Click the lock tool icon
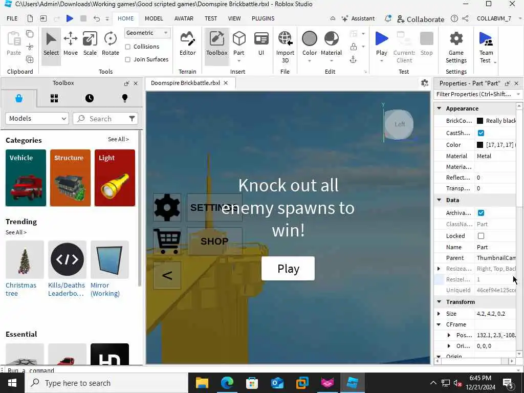524x393 pixels. pyautogui.click(x=353, y=47)
